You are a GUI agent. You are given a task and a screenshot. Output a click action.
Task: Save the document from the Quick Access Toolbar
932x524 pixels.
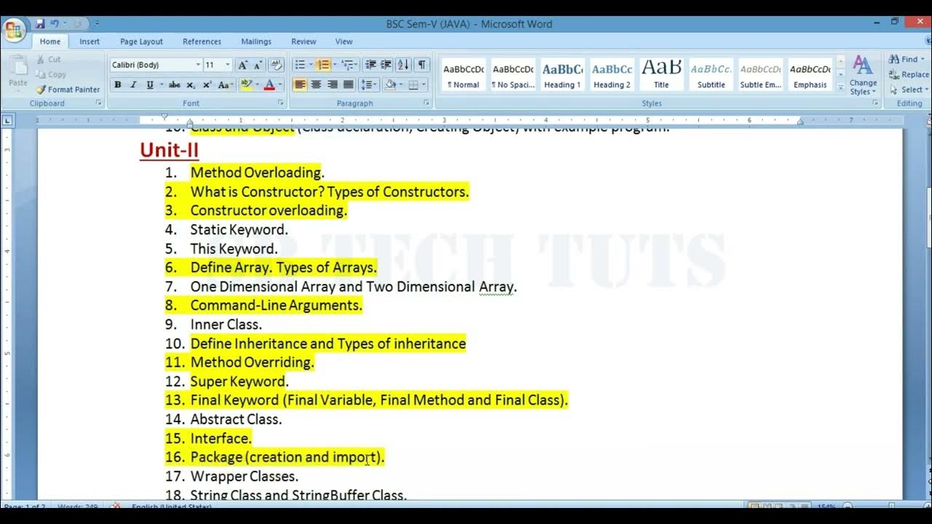pos(40,24)
